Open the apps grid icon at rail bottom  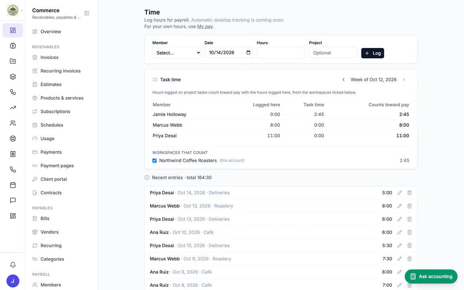point(13,216)
